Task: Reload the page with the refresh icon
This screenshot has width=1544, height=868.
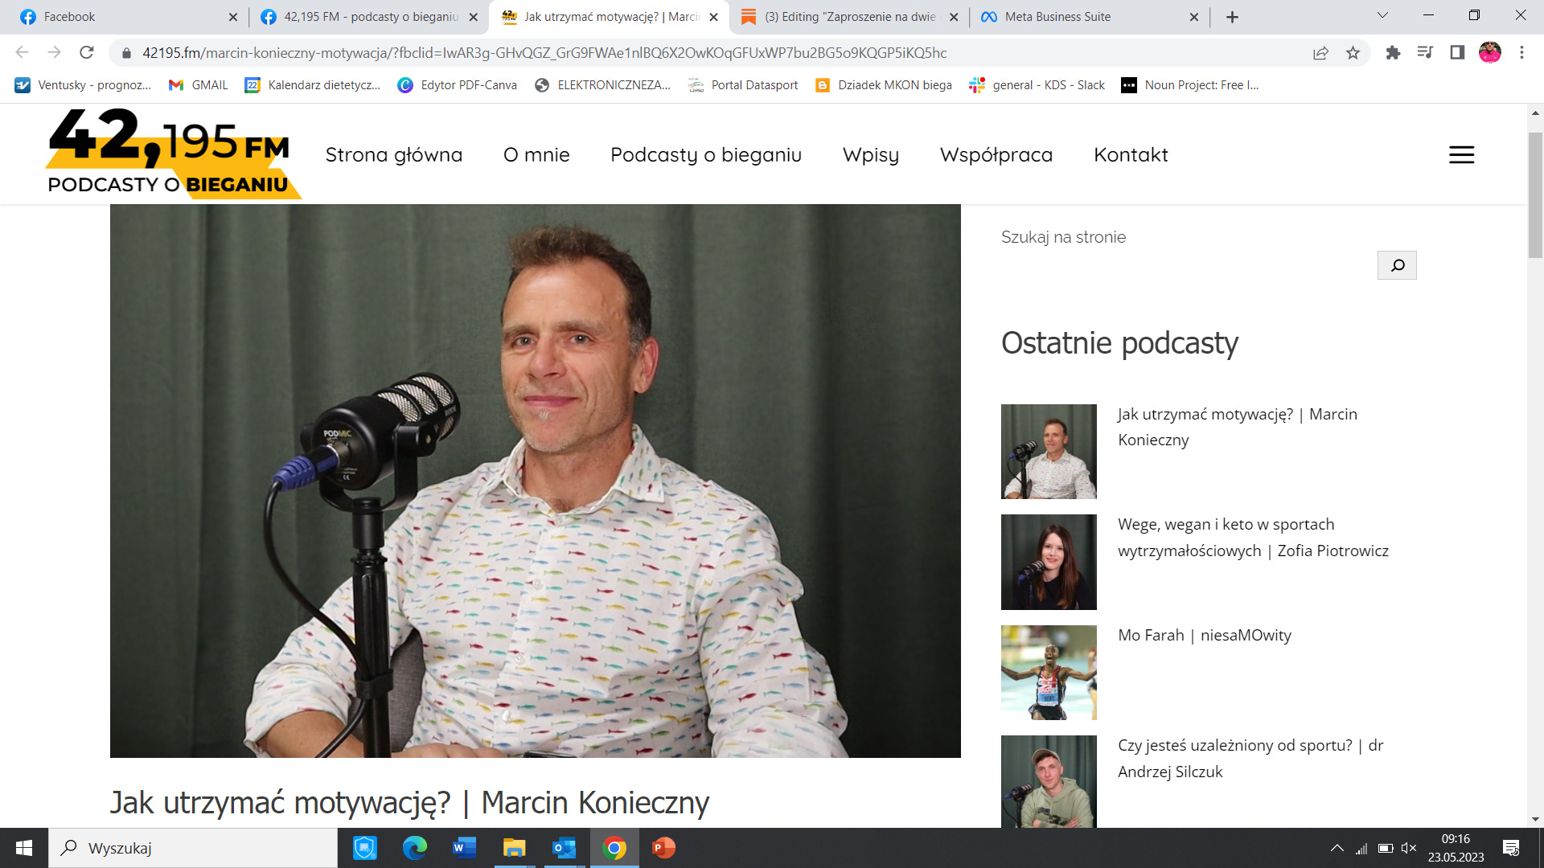Action: (87, 53)
